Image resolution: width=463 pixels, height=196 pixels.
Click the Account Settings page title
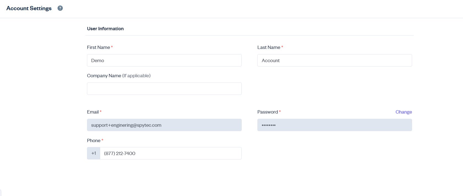[x=29, y=8]
